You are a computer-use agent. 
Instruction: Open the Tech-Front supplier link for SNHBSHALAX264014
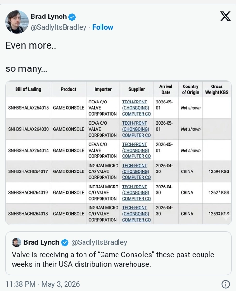click(136, 150)
